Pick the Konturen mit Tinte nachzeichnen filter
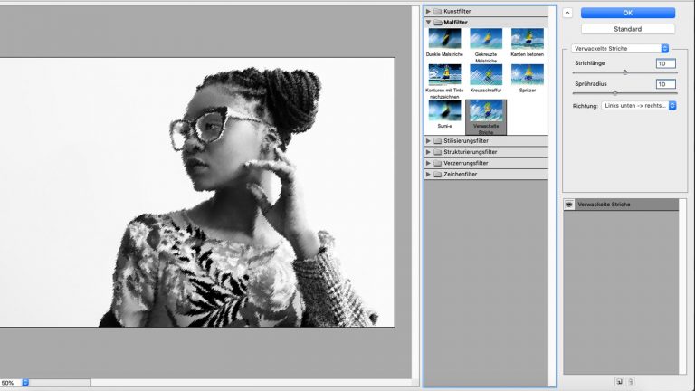The width and height of the screenshot is (695, 391). point(444,74)
